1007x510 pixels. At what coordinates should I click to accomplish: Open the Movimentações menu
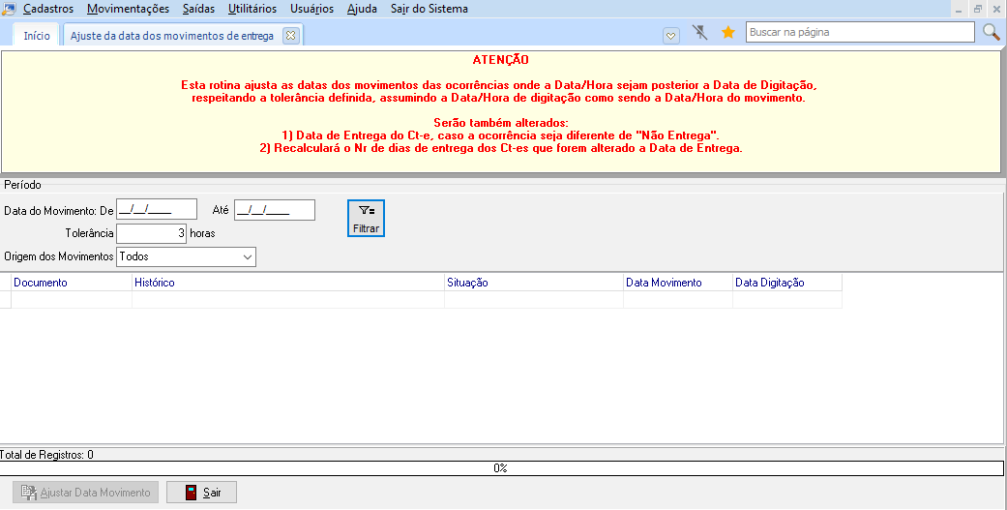pos(128,9)
